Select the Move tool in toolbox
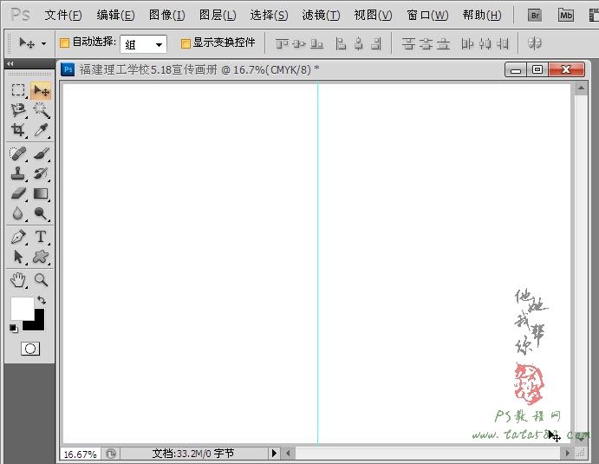This screenshot has height=464, width=599. (x=41, y=90)
